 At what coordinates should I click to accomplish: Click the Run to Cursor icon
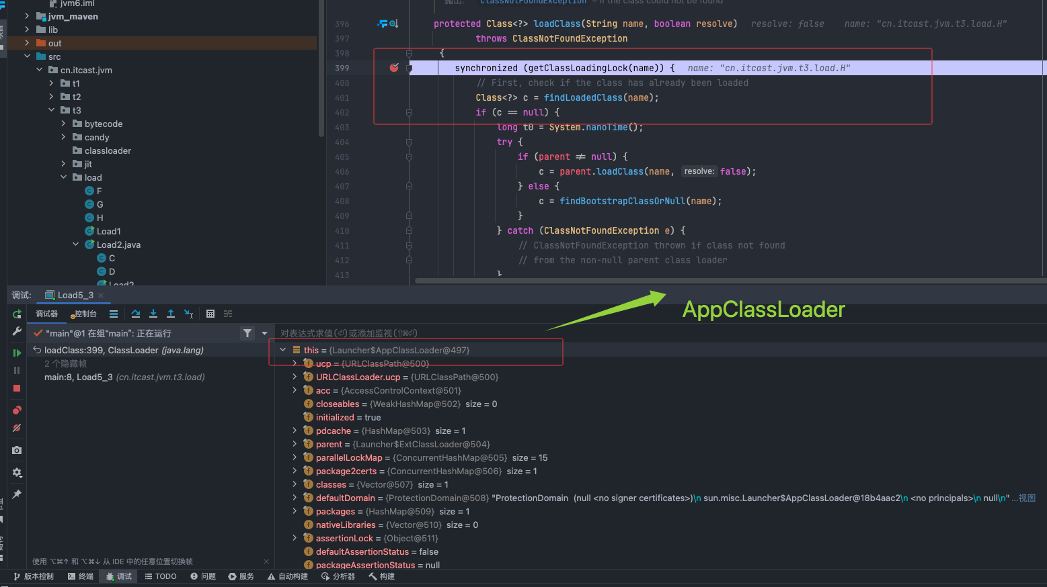point(189,314)
